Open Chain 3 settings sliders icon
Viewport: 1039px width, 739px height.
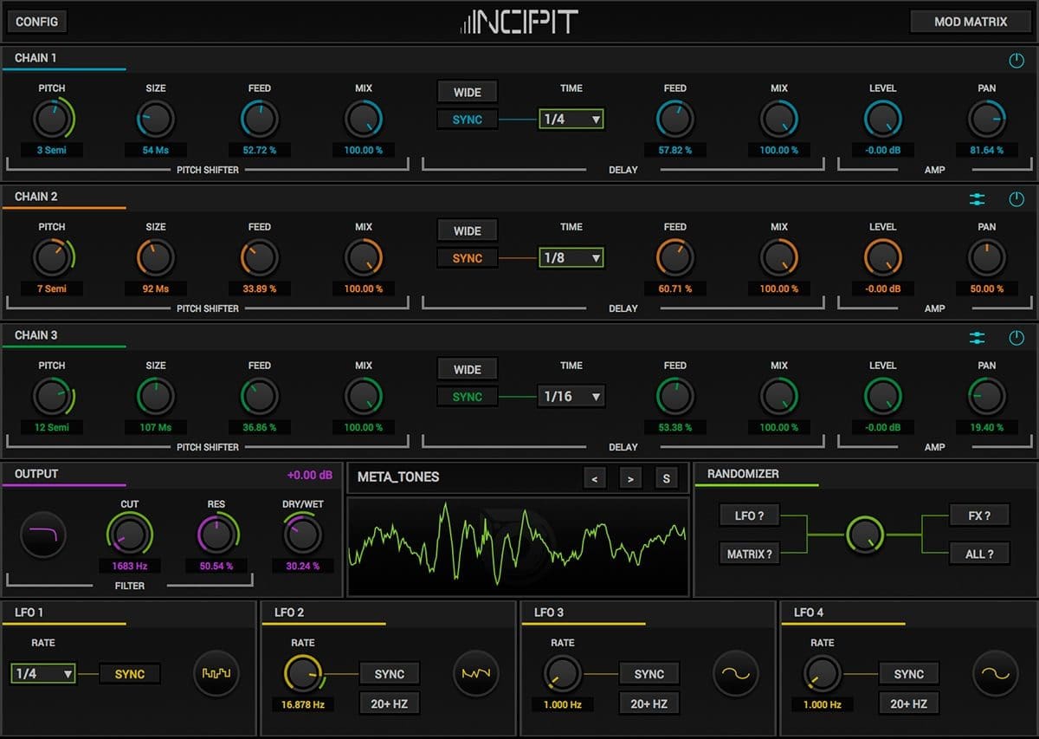[978, 338]
